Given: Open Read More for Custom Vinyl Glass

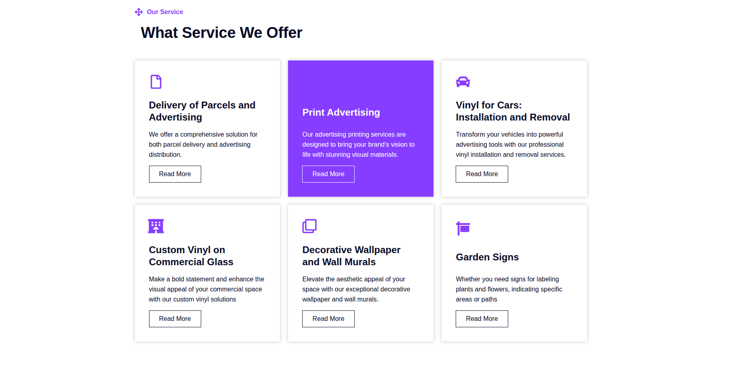Looking at the screenshot, I should [x=175, y=319].
